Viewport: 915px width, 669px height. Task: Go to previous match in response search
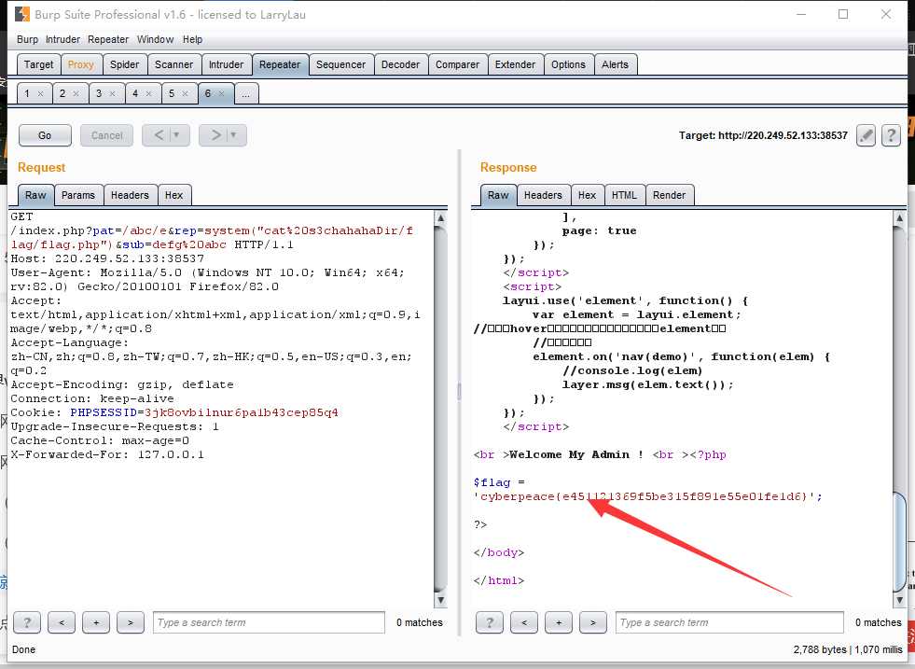(523, 622)
